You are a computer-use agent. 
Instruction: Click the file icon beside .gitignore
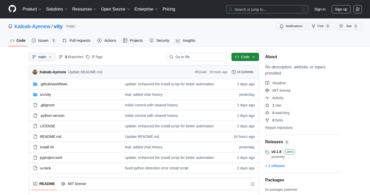pyautogui.click(x=35, y=105)
